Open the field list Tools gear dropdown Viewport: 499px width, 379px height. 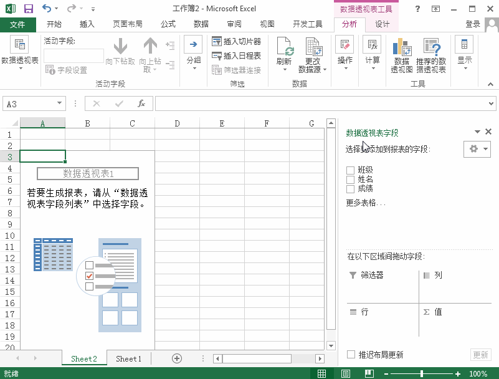477,150
